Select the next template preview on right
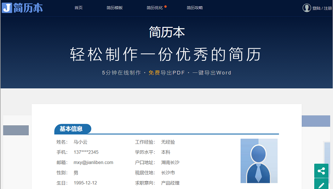 (x=317, y=121)
